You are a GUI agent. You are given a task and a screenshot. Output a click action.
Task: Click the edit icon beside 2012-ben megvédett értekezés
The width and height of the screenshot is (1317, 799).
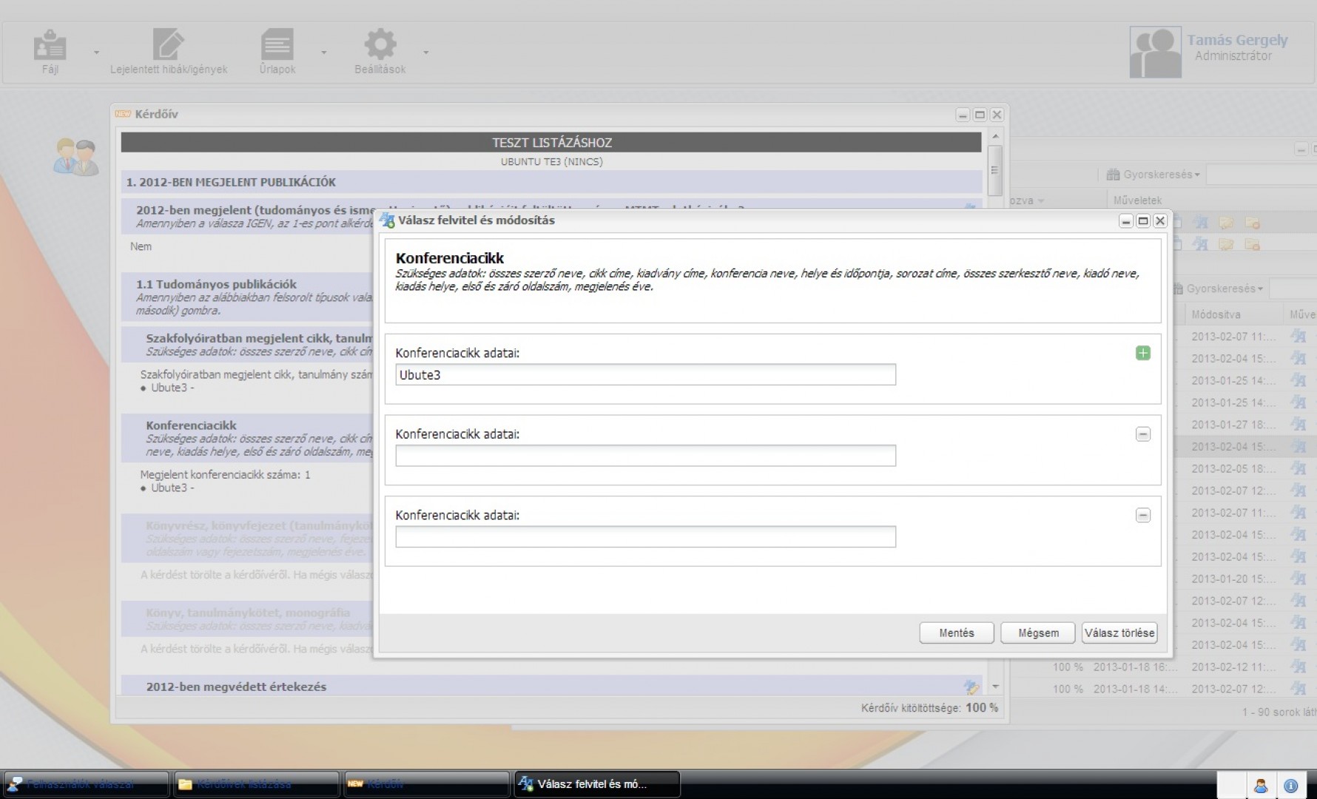pyautogui.click(x=971, y=687)
